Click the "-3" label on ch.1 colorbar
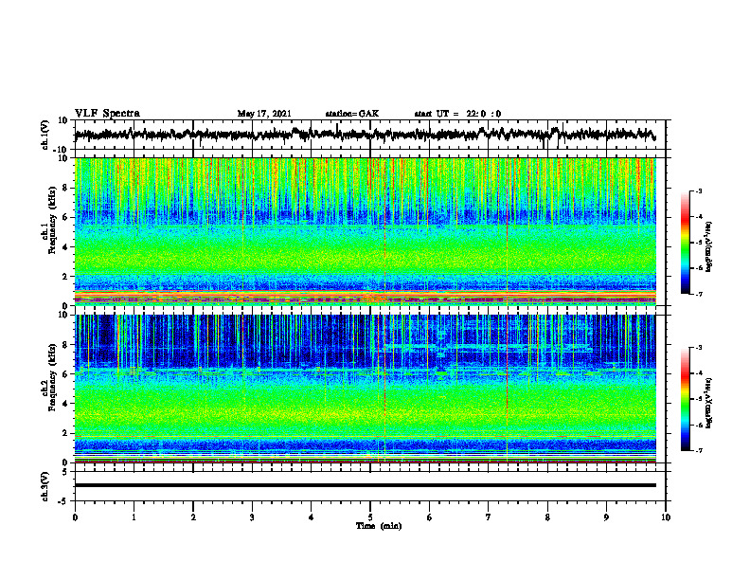This screenshot has width=750, height=580. tap(698, 190)
